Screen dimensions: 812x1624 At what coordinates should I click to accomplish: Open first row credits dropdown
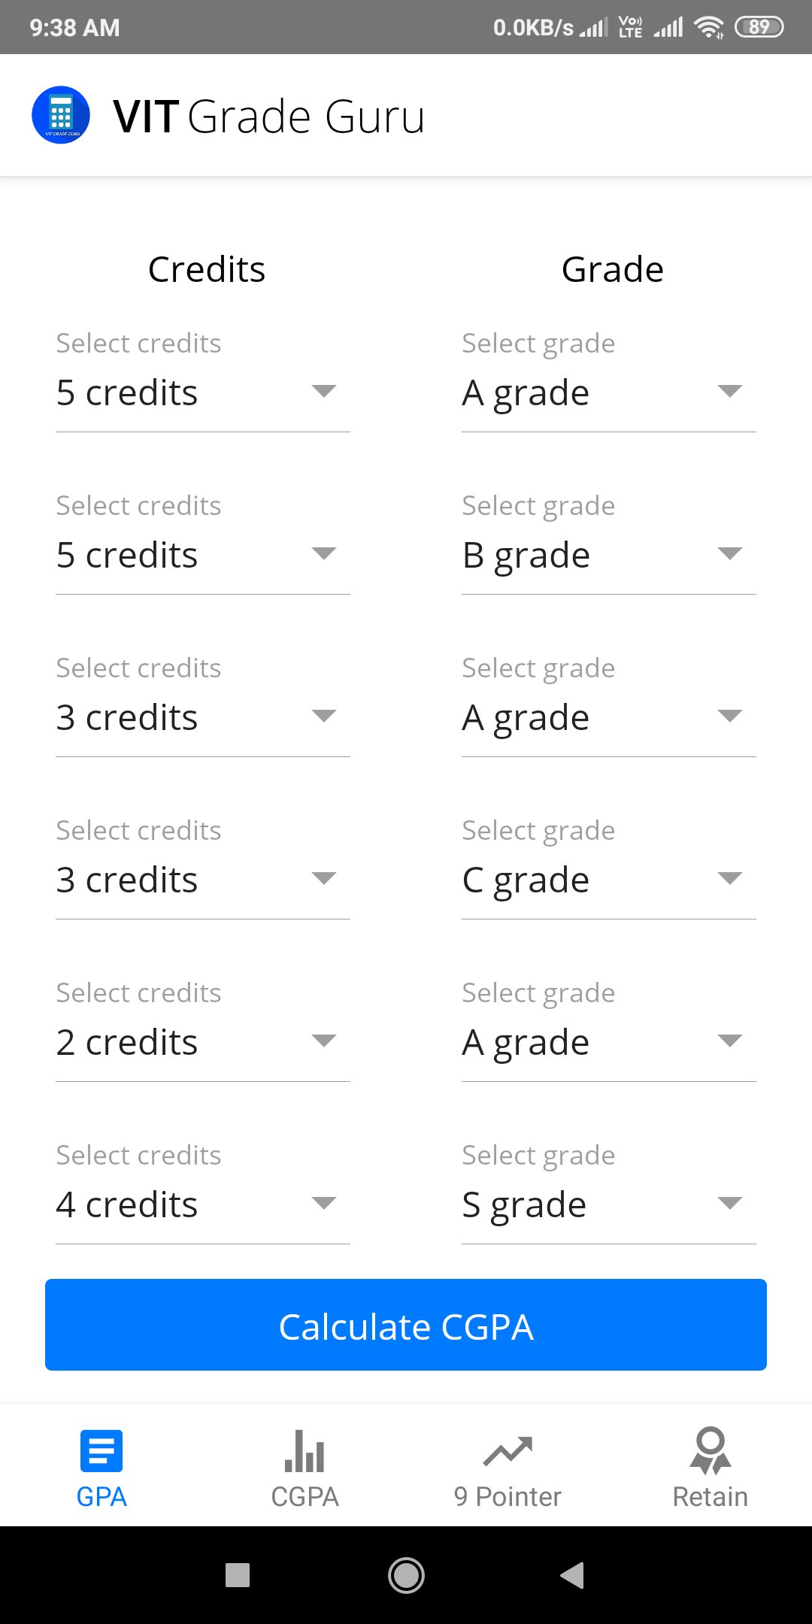coord(202,392)
